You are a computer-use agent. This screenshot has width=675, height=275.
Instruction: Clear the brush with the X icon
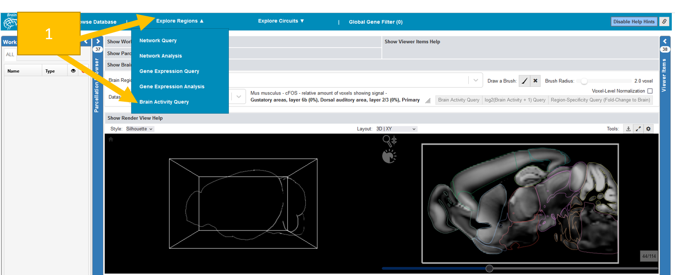pos(535,81)
